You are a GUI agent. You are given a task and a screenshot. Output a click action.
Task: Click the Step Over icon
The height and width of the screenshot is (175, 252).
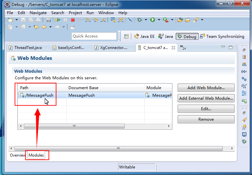click(x=95, y=20)
